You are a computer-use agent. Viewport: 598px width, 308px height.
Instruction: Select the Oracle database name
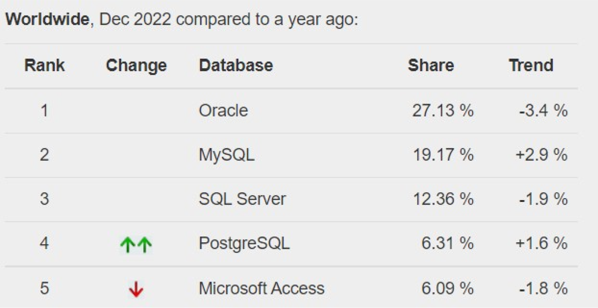tap(223, 111)
